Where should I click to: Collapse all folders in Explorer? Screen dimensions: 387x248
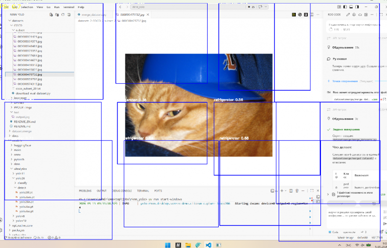tap(69, 15)
